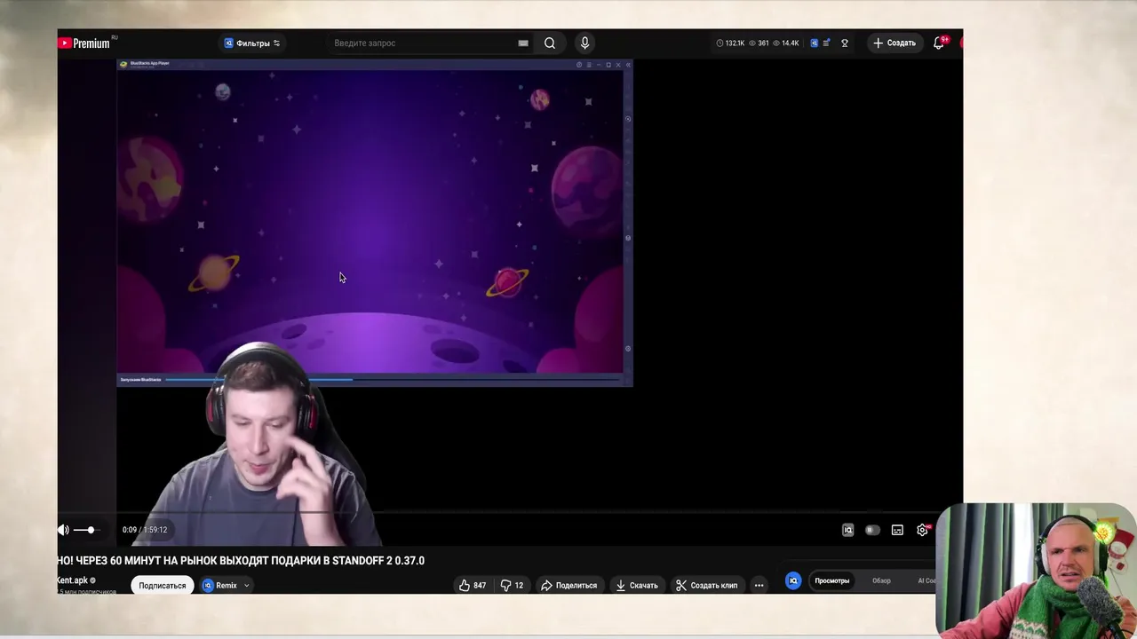Click the Поделиться share button
The height and width of the screenshot is (639, 1137).
pos(569,586)
